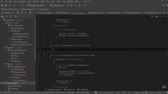Open CarRepository.cs in Solution tree
The height and width of the screenshot is (94, 168).
[21, 42]
